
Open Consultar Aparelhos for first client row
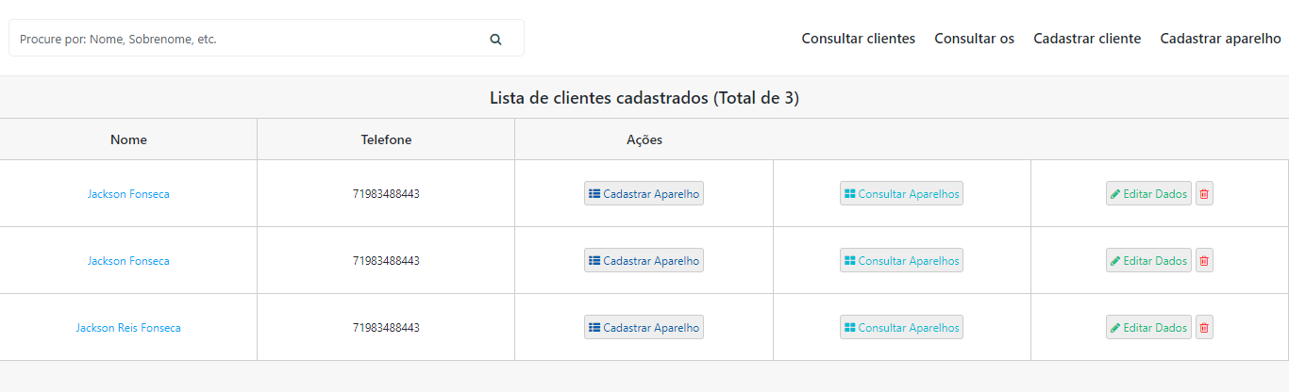coord(901,194)
